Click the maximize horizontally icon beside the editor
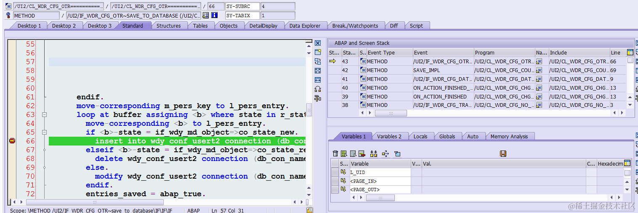The image size is (638, 213). click(318, 80)
